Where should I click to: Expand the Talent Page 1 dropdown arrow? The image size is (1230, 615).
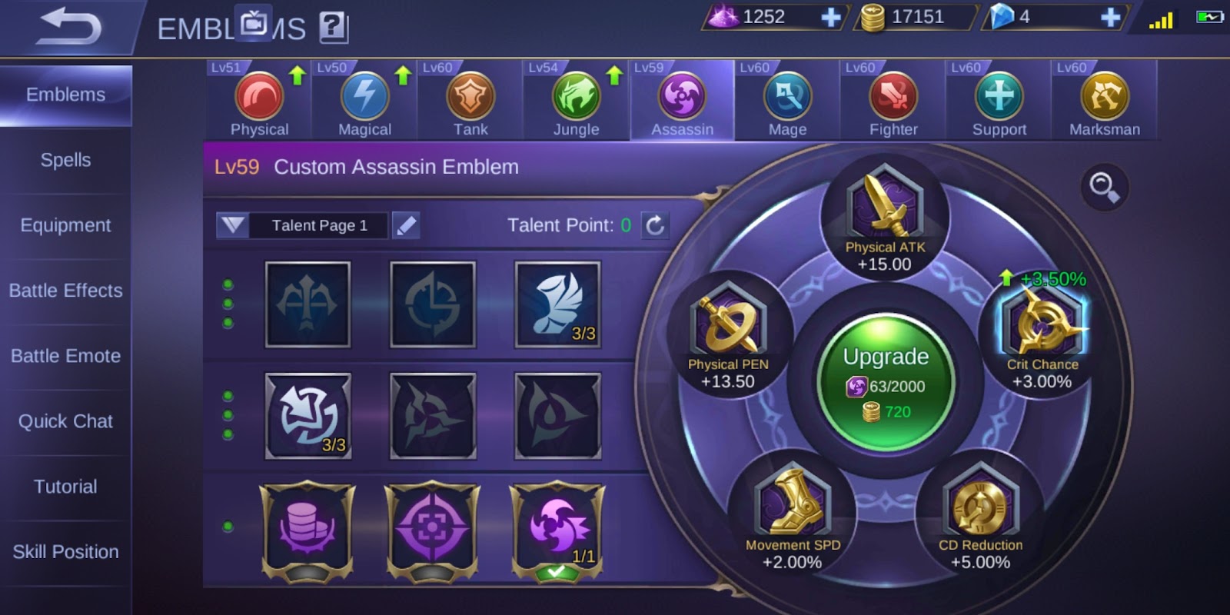[x=232, y=225]
